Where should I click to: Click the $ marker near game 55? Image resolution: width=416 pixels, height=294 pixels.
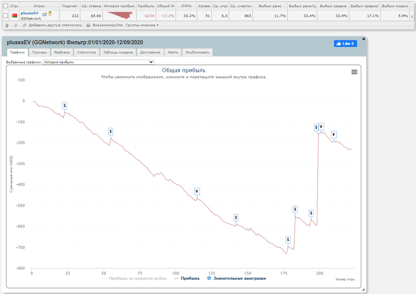(x=111, y=131)
